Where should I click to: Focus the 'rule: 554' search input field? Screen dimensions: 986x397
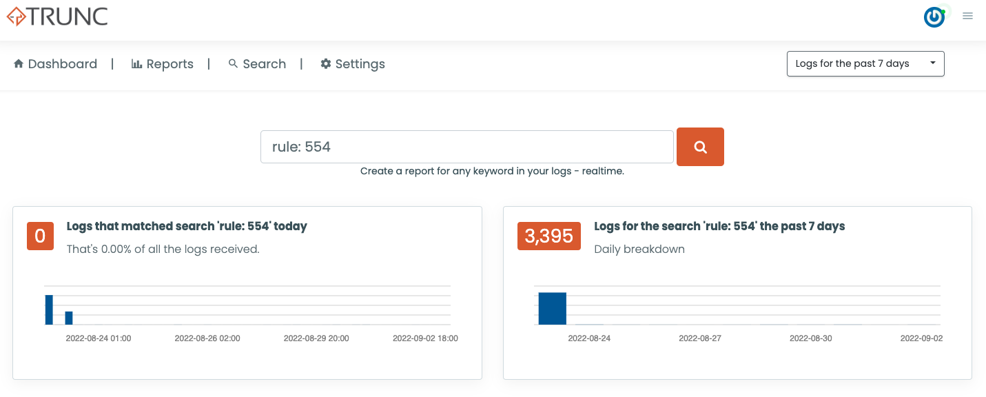(x=466, y=147)
